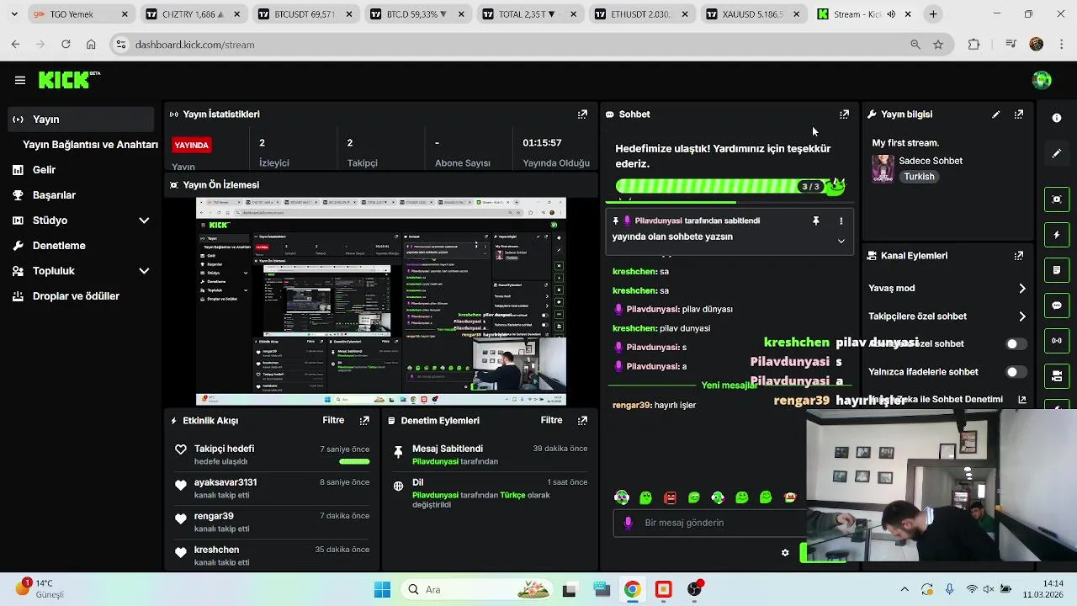Open the Windows Start menu
The image size is (1077, 606).
pyautogui.click(x=382, y=589)
